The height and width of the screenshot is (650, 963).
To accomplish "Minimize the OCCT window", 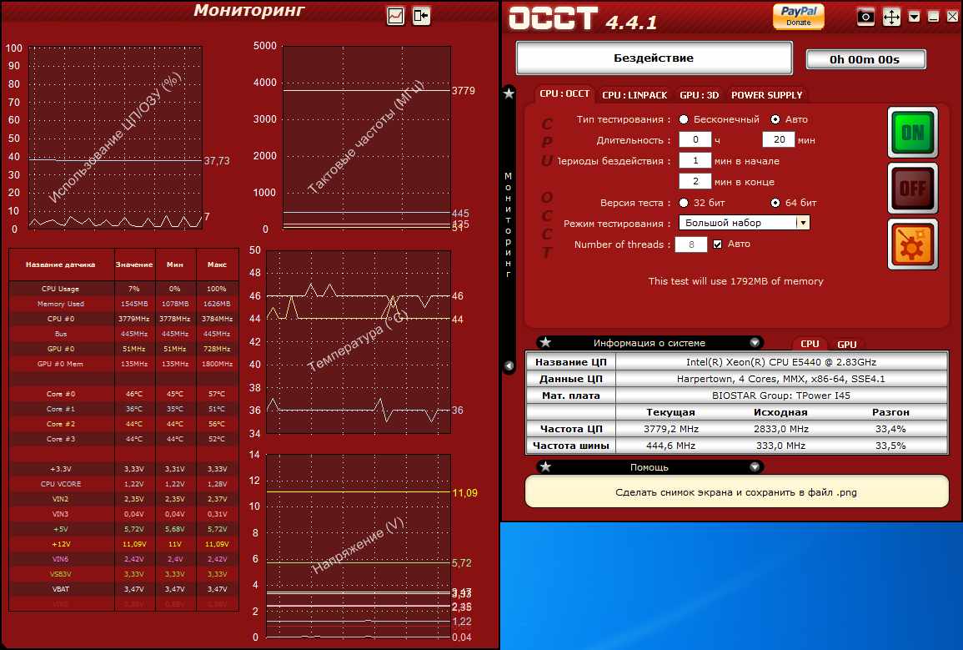I will (934, 17).
